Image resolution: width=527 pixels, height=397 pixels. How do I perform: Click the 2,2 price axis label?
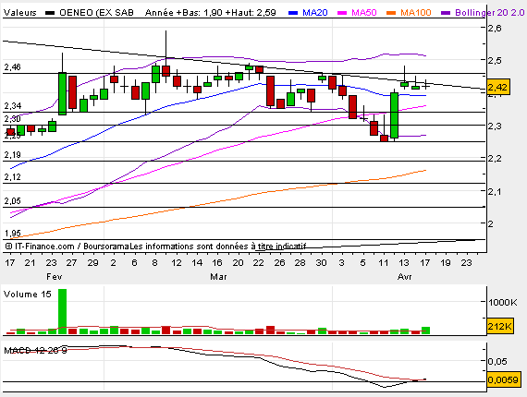pos(495,159)
